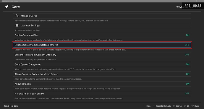
Task: Click the Back label in footer
Action: click(197, 106)
